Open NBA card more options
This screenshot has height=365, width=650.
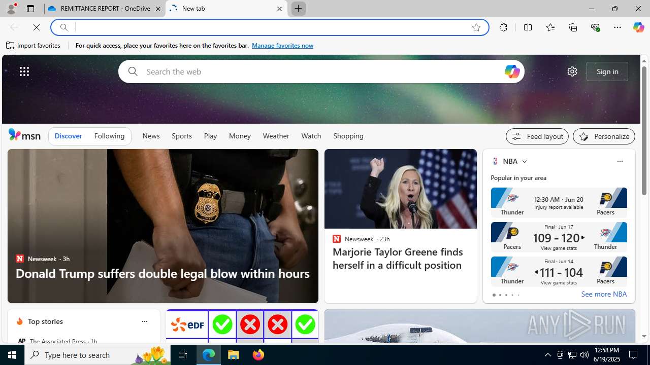pyautogui.click(x=620, y=161)
